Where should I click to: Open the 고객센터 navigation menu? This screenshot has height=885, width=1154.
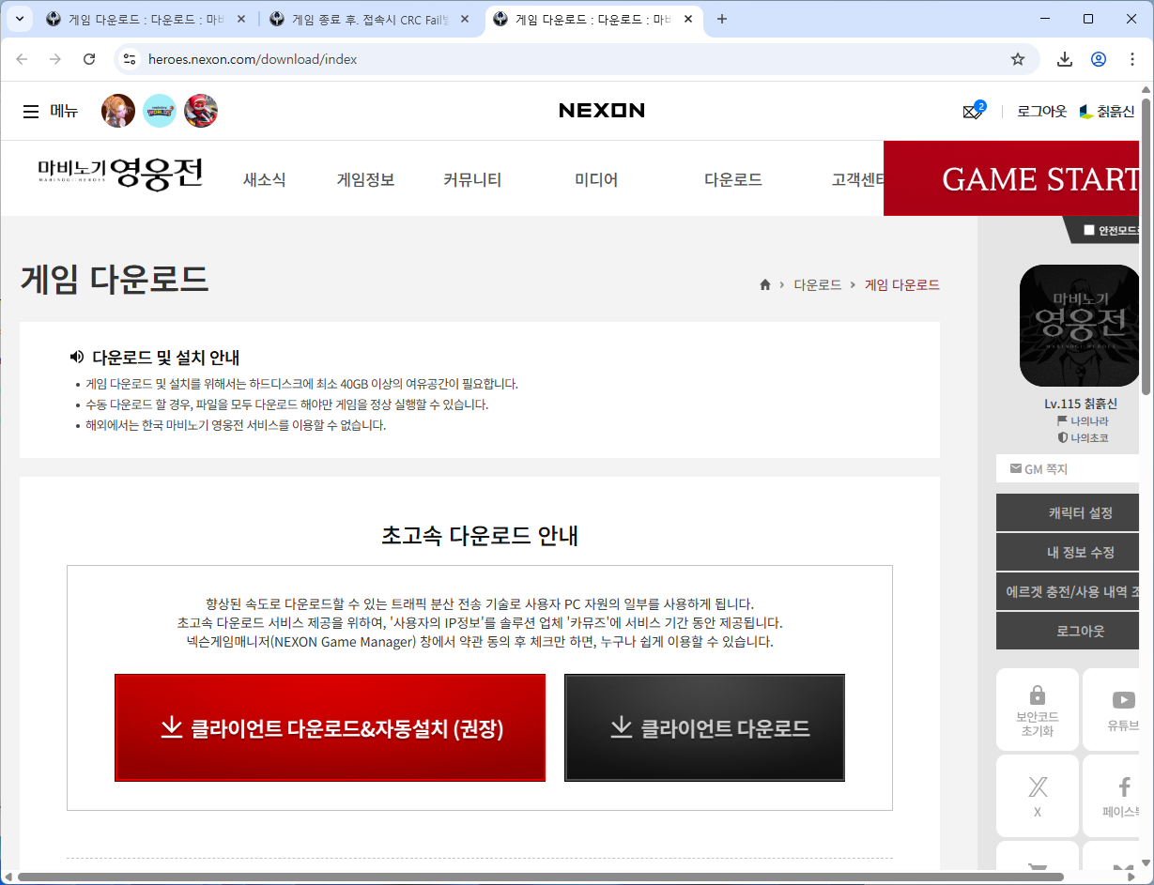[x=857, y=180]
